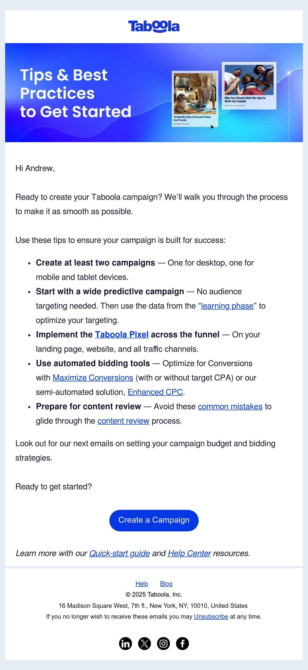Click the Work Out Outside ad thumbnail

click(249, 85)
